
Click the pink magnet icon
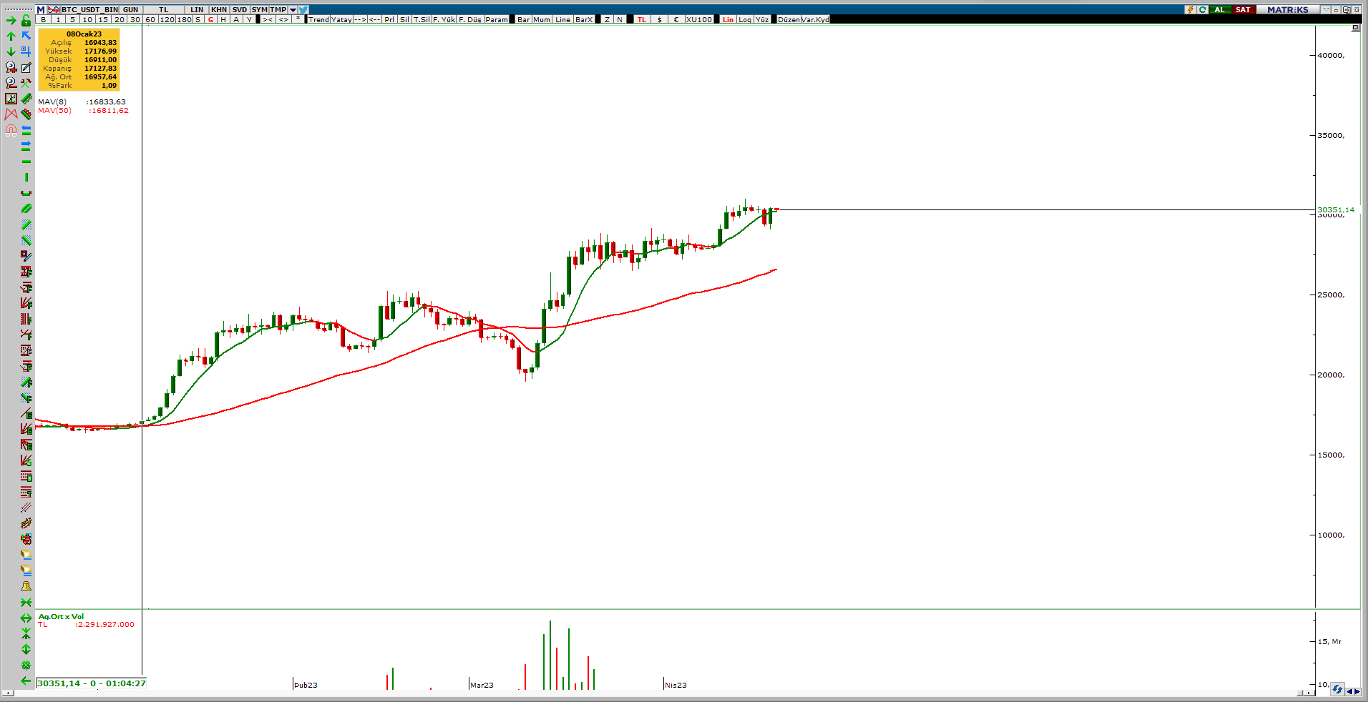point(11,130)
